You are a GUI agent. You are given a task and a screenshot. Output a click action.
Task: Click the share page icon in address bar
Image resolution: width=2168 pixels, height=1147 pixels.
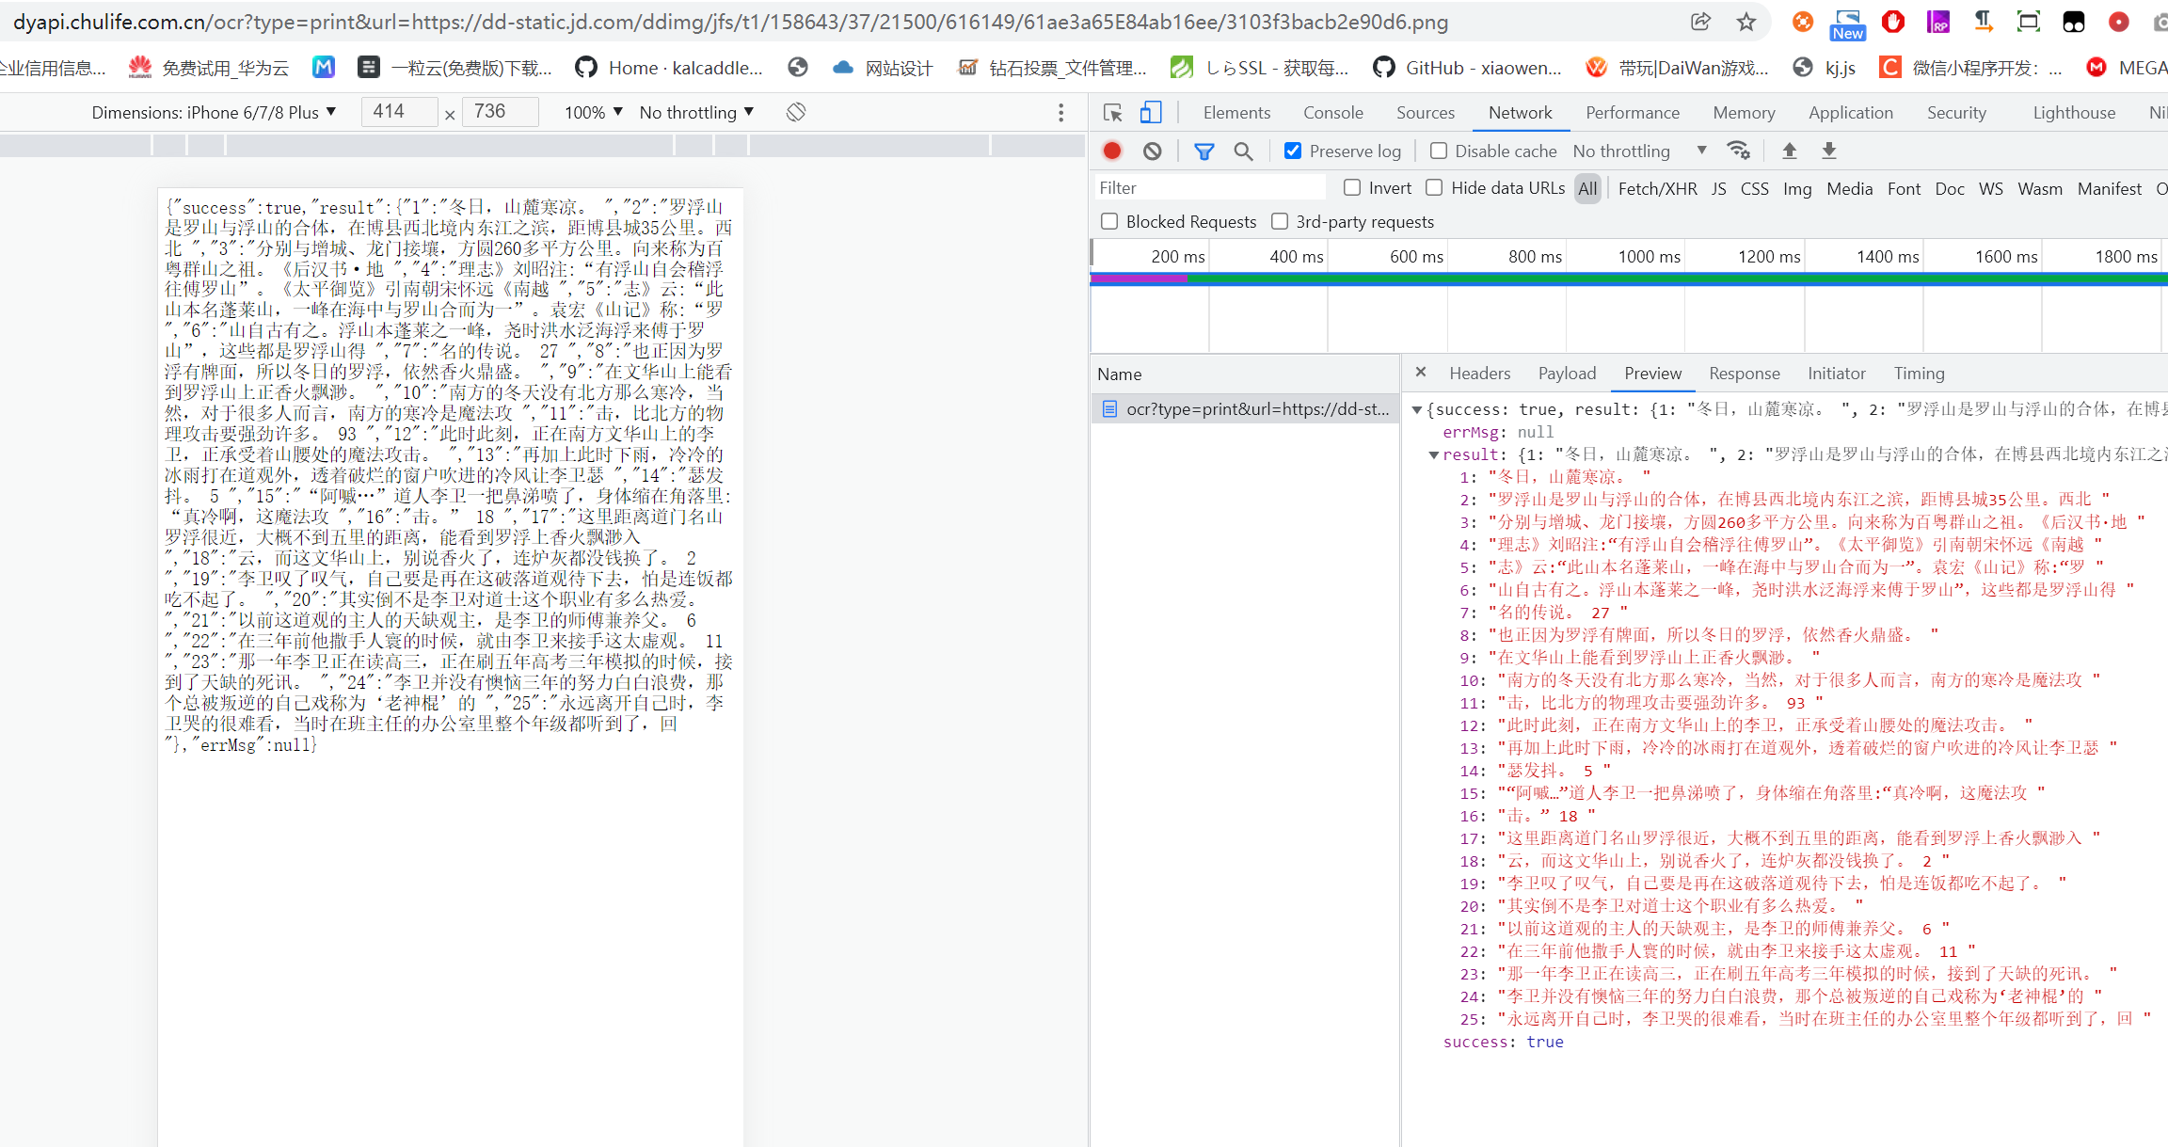[1700, 22]
